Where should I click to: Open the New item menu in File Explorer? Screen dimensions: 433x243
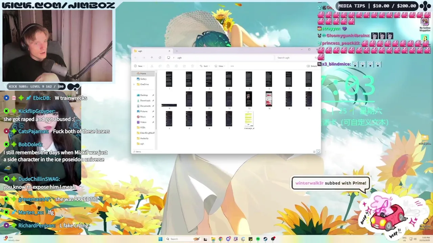click(x=140, y=66)
